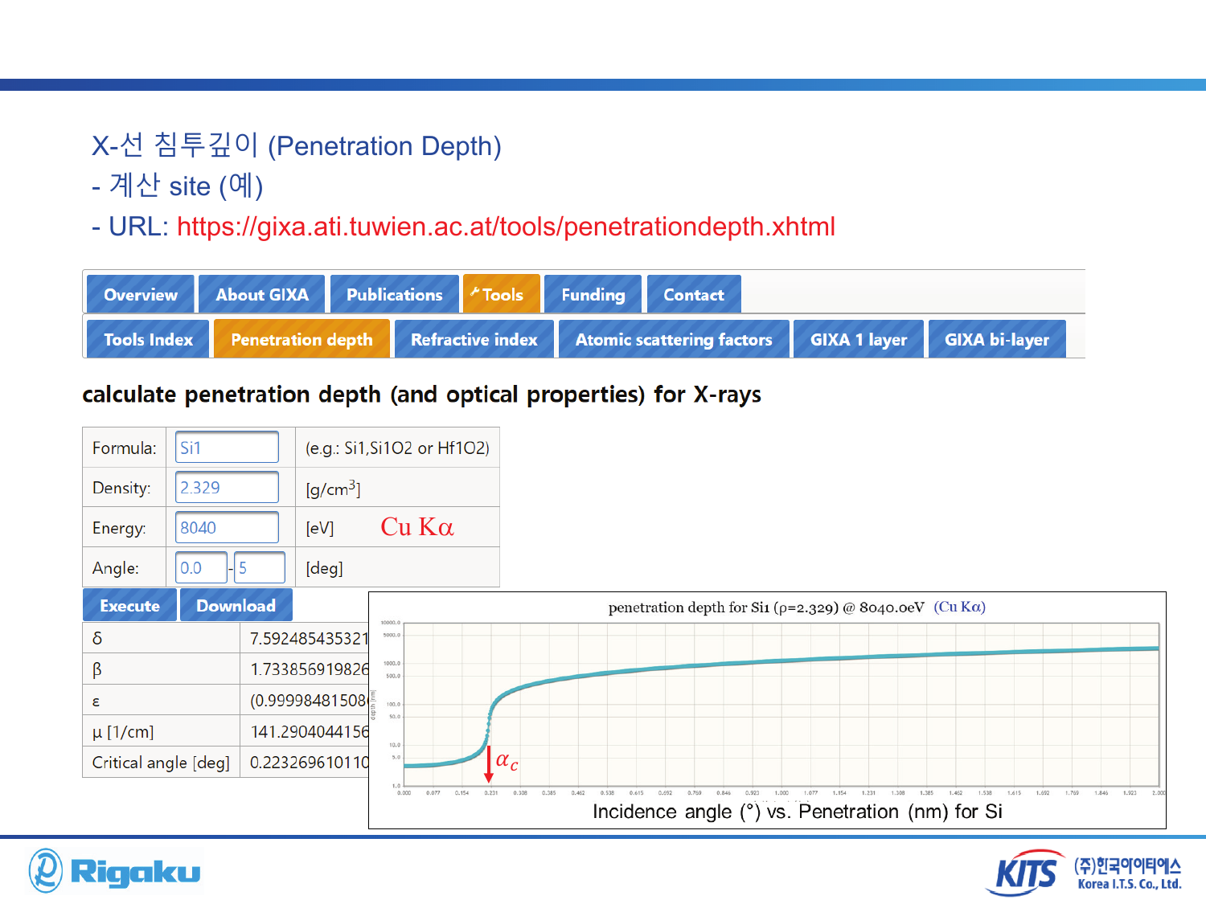Click the Angle start field showing 0.0
1206x904 pixels.
[202, 568]
